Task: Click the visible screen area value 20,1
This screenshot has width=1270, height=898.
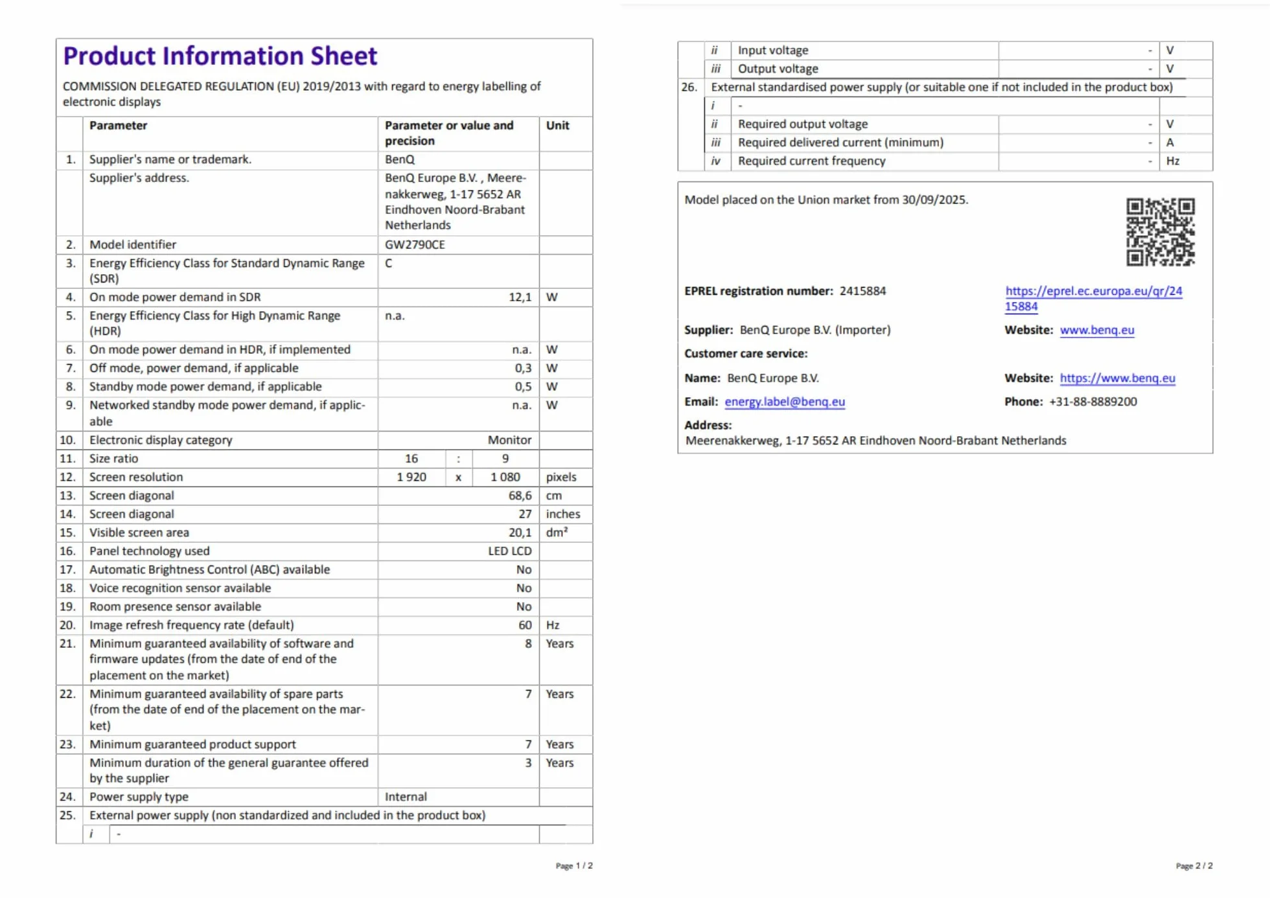Action: 520,533
